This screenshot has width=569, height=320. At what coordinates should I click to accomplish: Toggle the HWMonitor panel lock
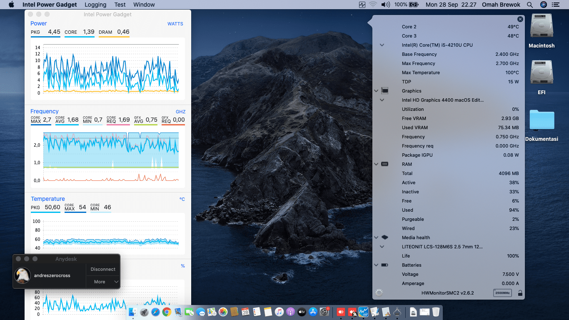[x=520, y=293]
